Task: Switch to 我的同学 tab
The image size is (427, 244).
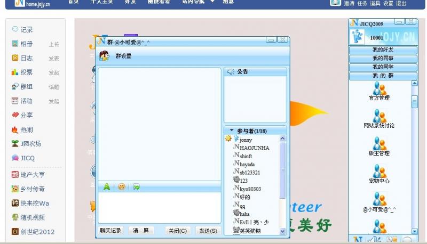Action: point(383,67)
